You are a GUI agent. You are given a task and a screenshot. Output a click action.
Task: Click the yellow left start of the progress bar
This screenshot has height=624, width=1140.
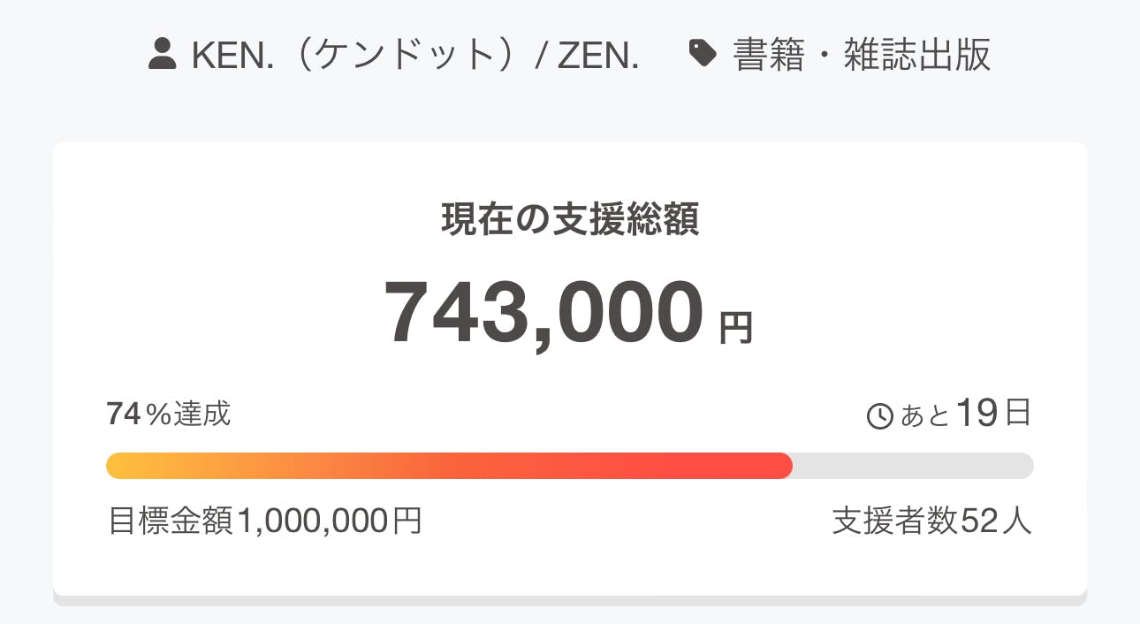pos(124,466)
